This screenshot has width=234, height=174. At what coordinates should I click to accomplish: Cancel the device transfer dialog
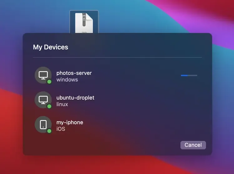pos(193,145)
